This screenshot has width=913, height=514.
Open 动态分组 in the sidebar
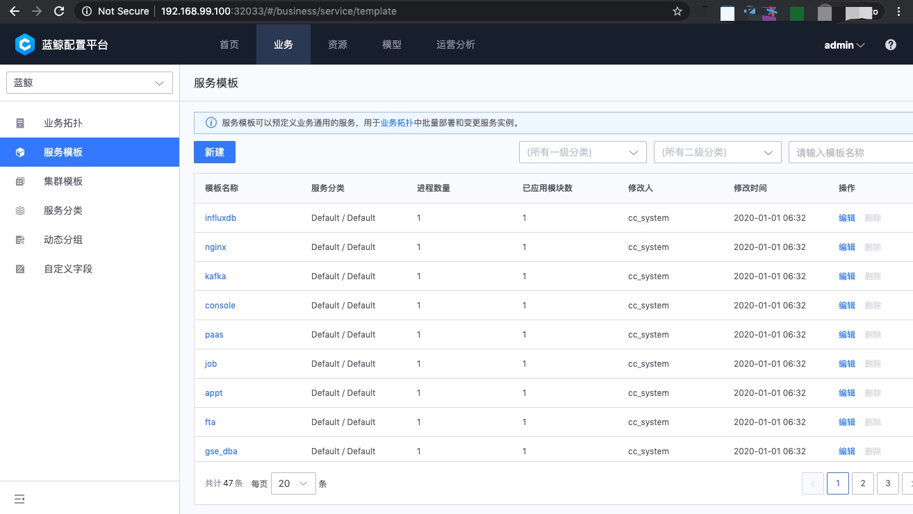[90, 240]
